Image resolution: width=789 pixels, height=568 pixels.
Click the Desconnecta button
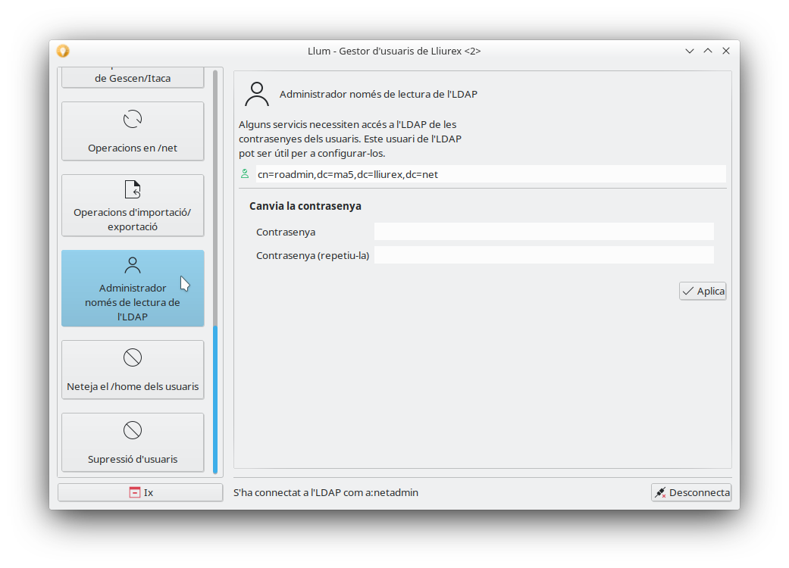(690, 492)
